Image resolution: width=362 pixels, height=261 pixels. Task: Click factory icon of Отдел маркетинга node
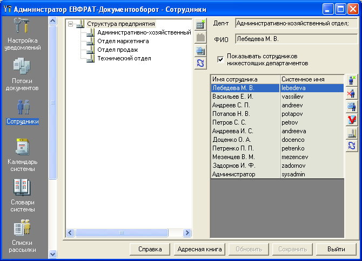tap(90, 41)
